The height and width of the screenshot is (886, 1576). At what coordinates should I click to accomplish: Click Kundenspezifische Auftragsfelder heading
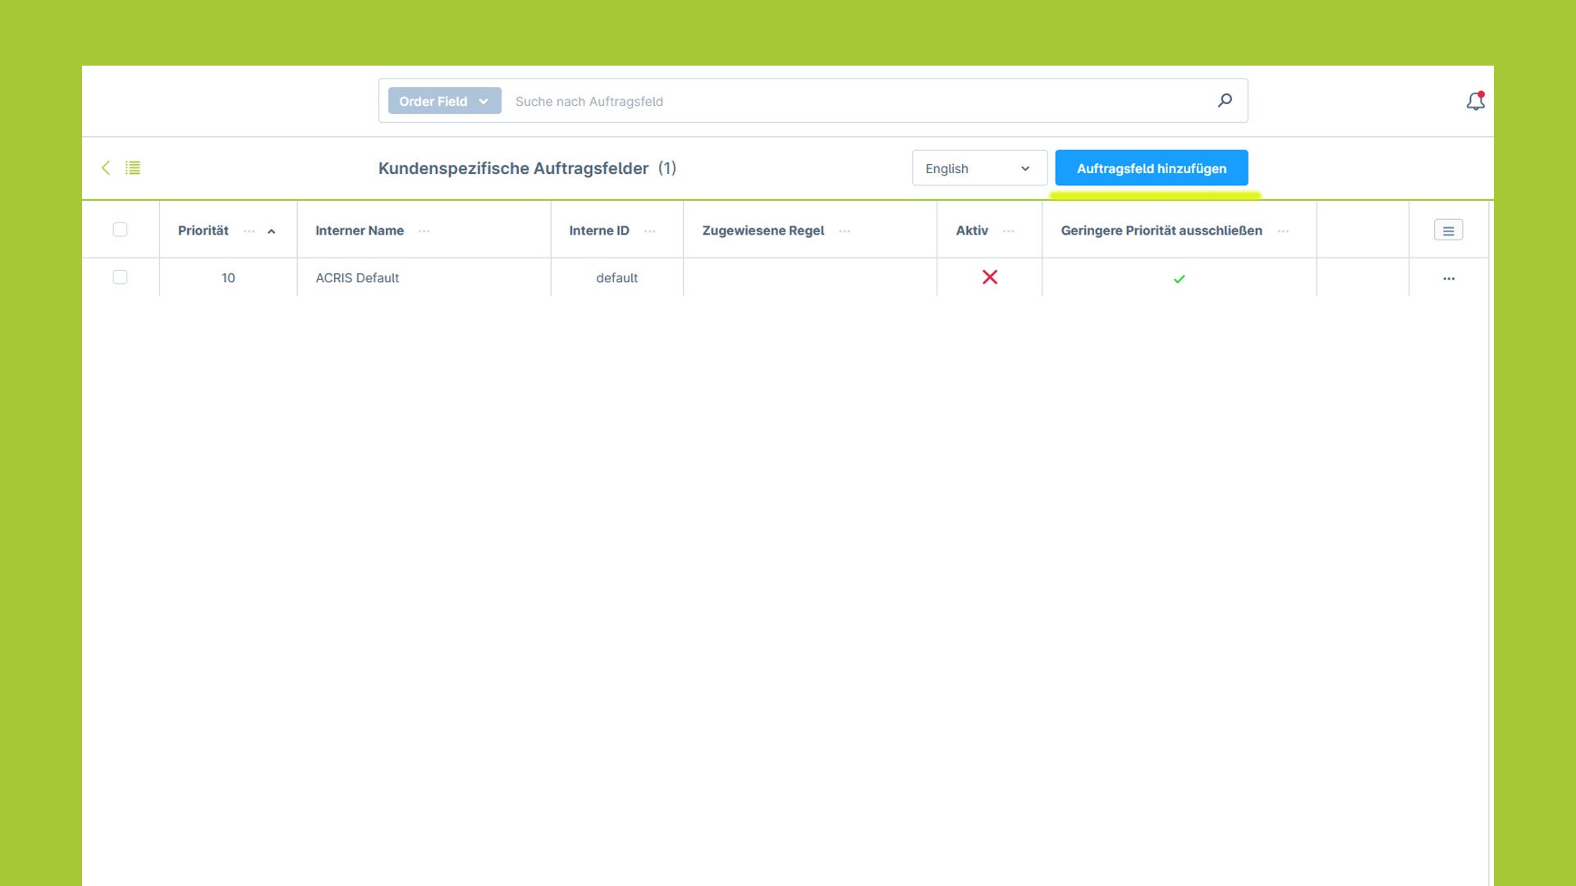(x=513, y=168)
